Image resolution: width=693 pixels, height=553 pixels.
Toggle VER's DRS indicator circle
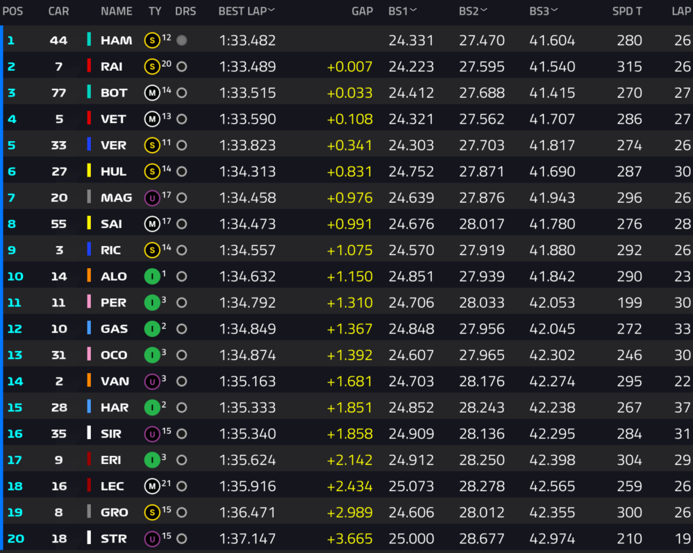coord(182,145)
